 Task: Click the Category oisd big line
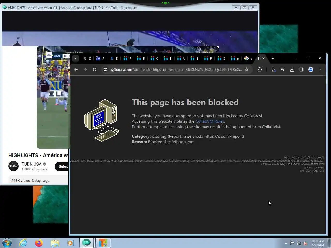188,136
